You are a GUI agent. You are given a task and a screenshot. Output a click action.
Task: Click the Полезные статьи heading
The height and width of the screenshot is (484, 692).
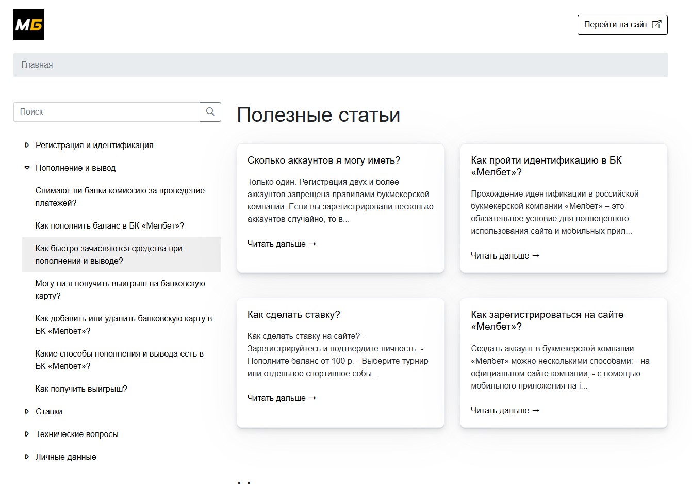(319, 115)
